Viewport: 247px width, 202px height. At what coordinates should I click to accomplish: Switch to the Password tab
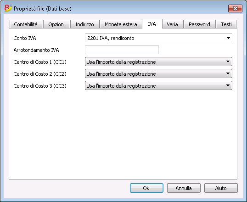(199, 24)
